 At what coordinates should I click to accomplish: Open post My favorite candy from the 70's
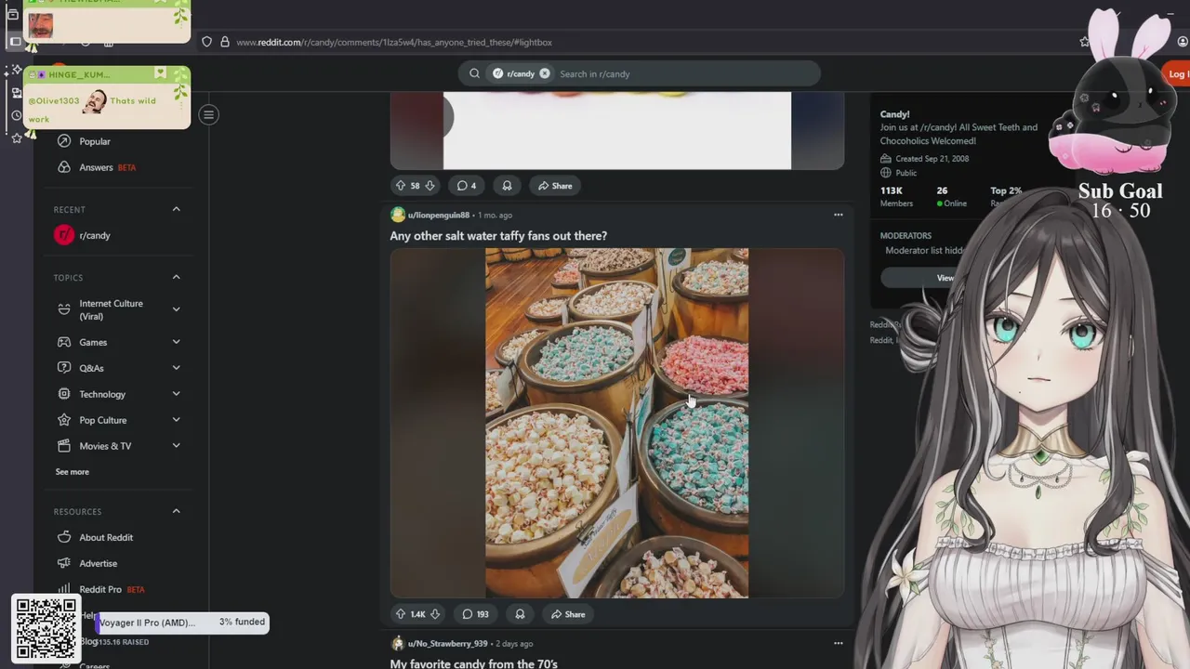click(474, 663)
